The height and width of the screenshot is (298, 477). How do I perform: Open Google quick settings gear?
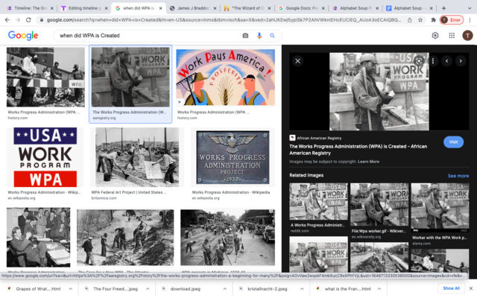click(435, 36)
